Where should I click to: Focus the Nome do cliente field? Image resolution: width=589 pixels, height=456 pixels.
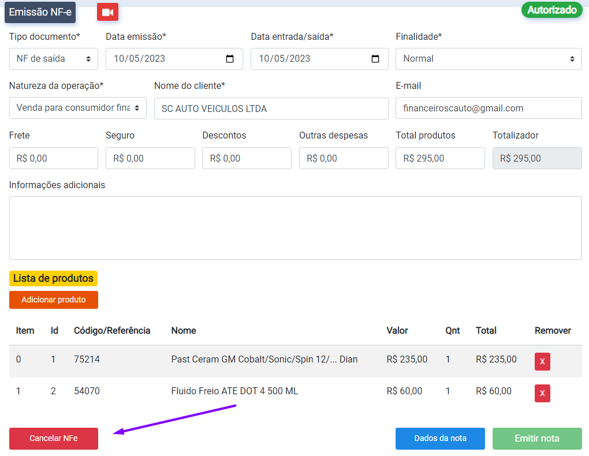coord(271,109)
